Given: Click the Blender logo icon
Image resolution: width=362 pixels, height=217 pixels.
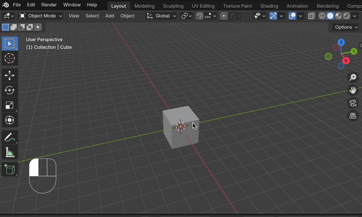Looking at the screenshot, I should (x=6, y=5).
